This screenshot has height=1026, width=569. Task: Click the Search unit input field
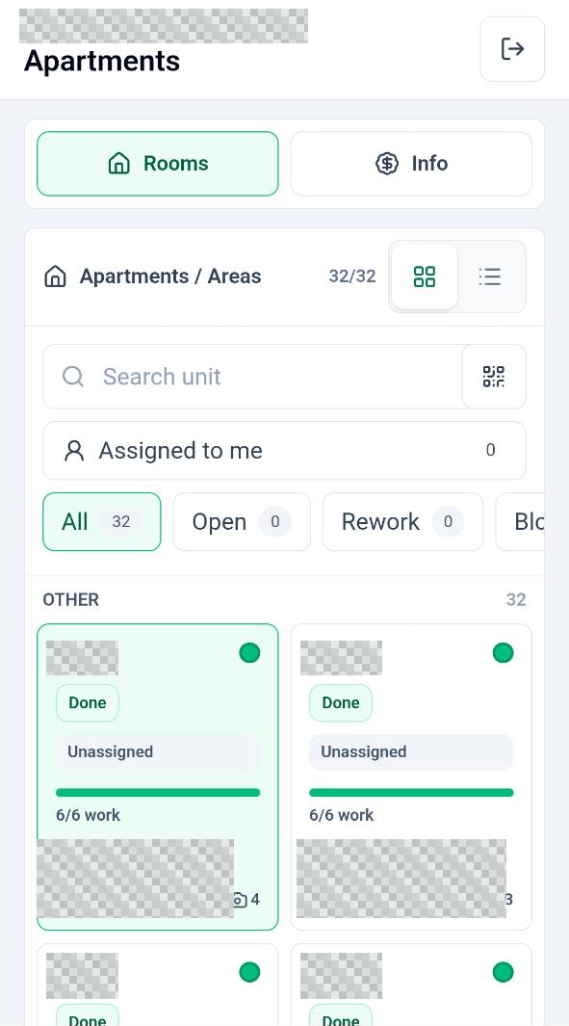click(252, 377)
